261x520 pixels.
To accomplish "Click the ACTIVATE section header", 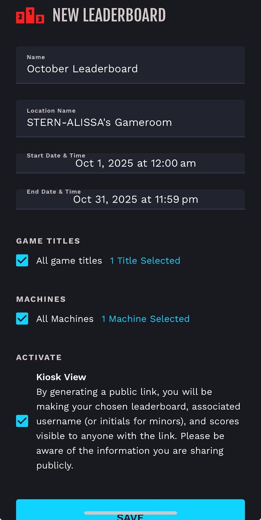I will [39, 357].
